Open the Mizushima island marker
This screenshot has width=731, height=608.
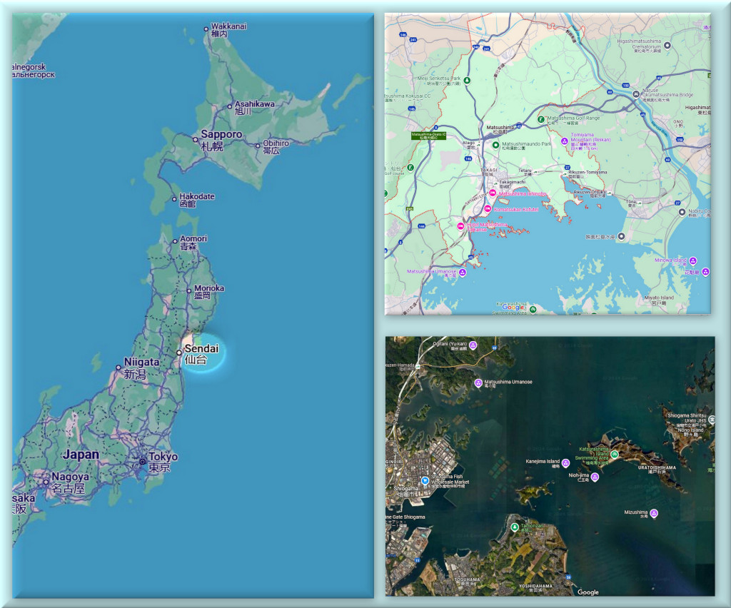click(x=654, y=513)
